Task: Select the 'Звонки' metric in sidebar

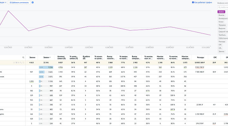Action: tap(222, 51)
